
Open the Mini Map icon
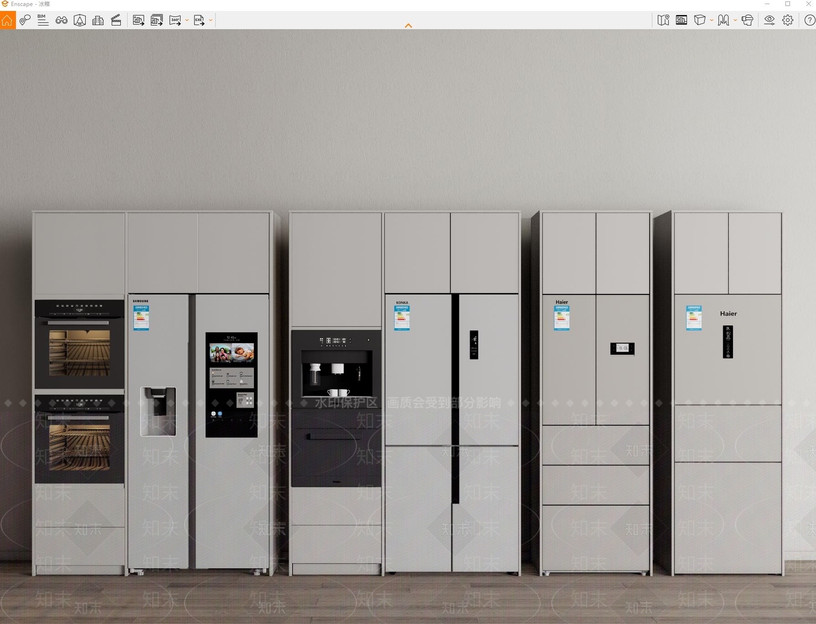(x=664, y=20)
